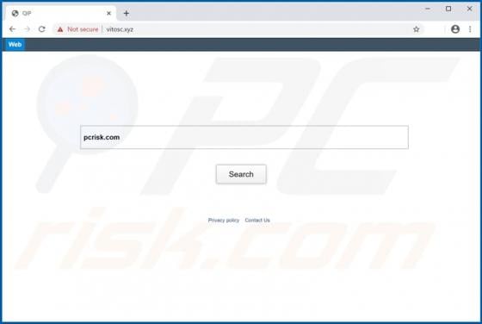Click the forward navigation arrow
This screenshot has width=482, height=324.
coord(27,29)
